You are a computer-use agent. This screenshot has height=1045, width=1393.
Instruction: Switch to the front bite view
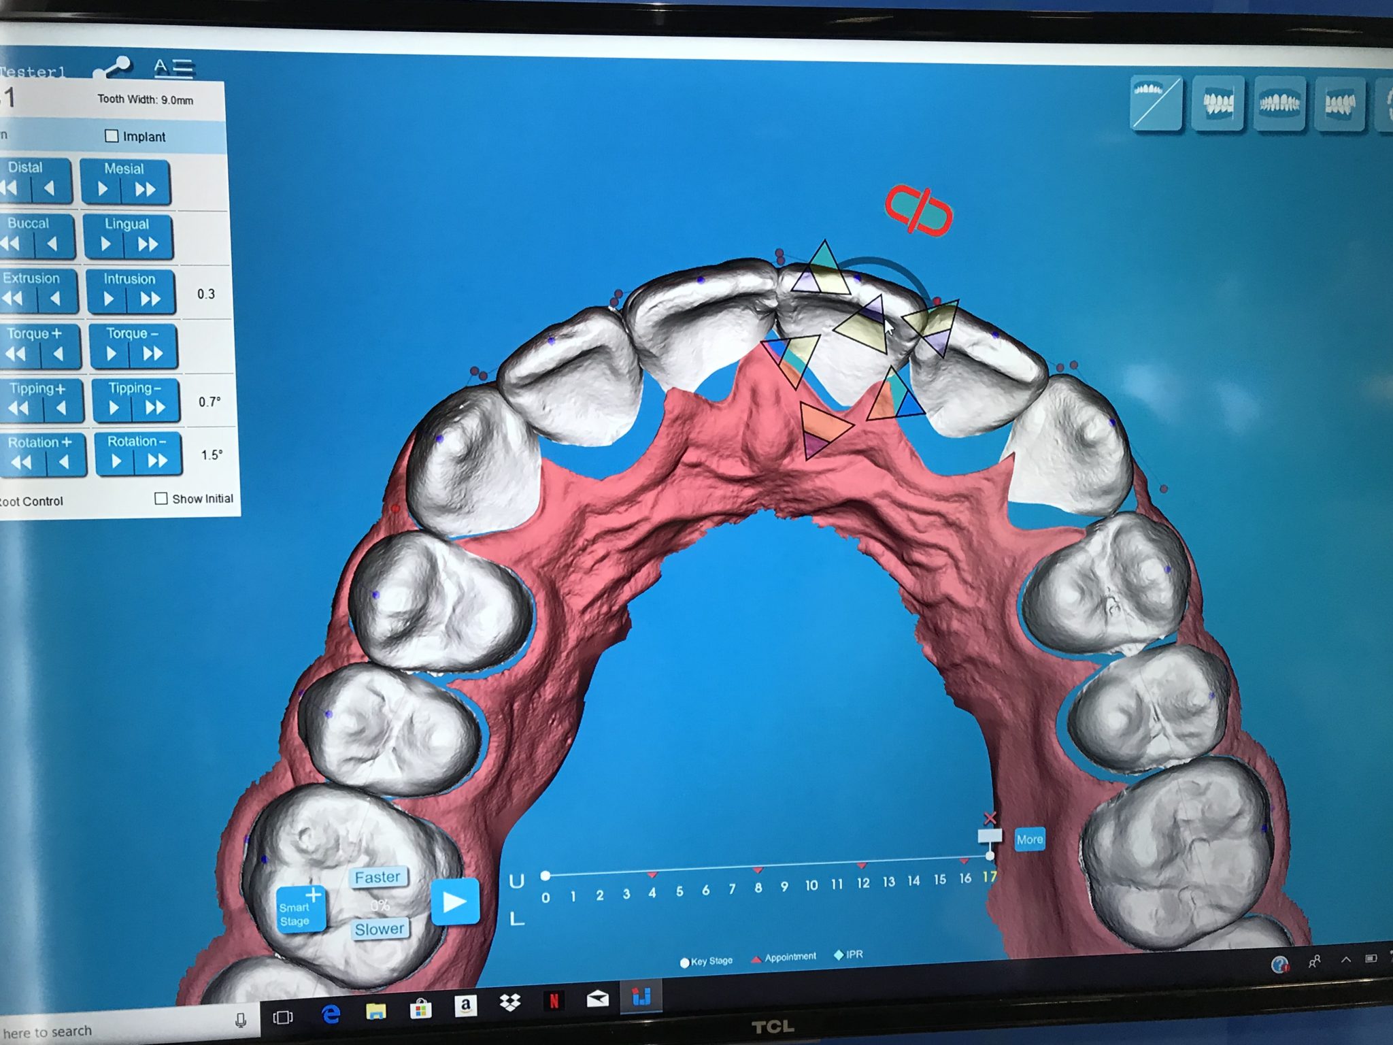pos(1279,103)
